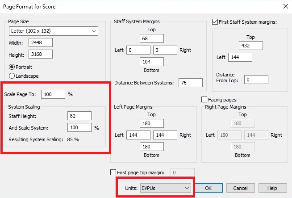Click Staff System Margins Top field

pos(152,38)
